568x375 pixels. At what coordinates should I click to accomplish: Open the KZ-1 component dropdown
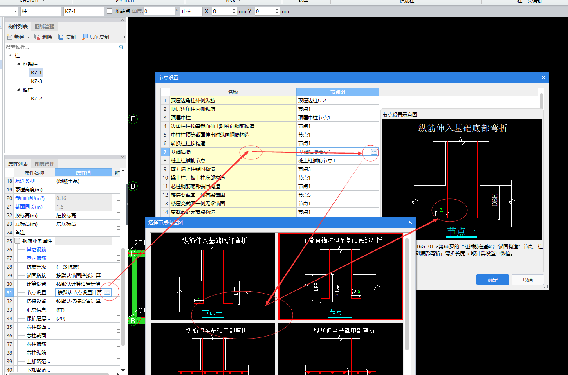(x=101, y=11)
